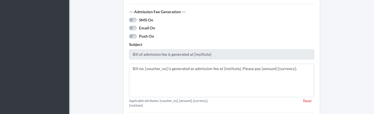Viewport: 374px width, 114px height.
Task: Click the Subject input field
Action: click(221, 54)
